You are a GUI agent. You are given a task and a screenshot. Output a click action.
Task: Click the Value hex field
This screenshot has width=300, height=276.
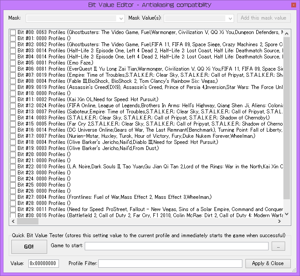pos(44,263)
